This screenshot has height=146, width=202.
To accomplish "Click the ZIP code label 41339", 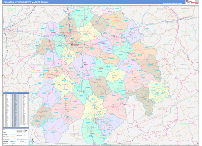I will (x=143, y=78).
